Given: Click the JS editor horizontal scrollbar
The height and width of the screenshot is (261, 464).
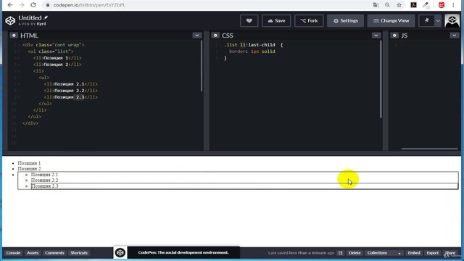Looking at the screenshot, I should pyautogui.click(x=430, y=149).
